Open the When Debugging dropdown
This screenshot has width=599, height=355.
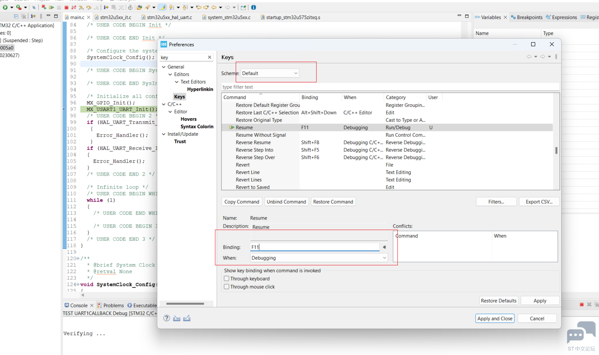pyautogui.click(x=319, y=258)
